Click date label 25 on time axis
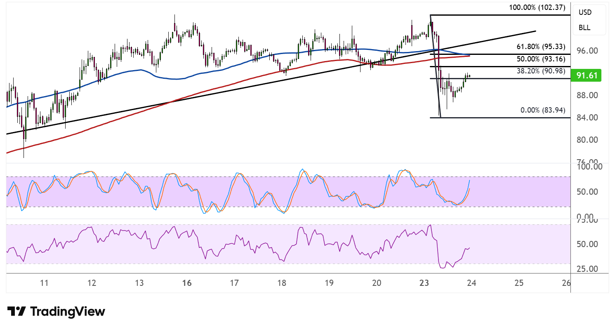 (519, 283)
